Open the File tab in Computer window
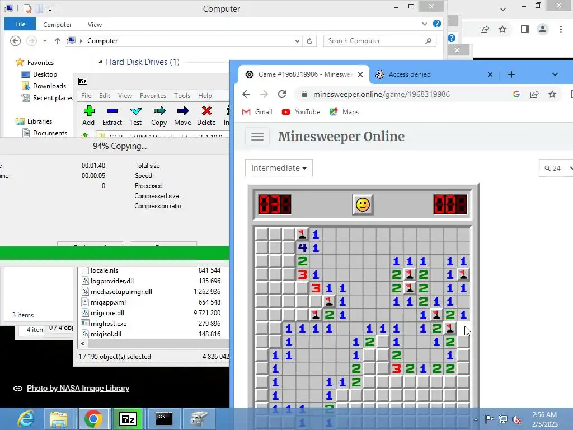This screenshot has height=430, width=573. [x=20, y=24]
